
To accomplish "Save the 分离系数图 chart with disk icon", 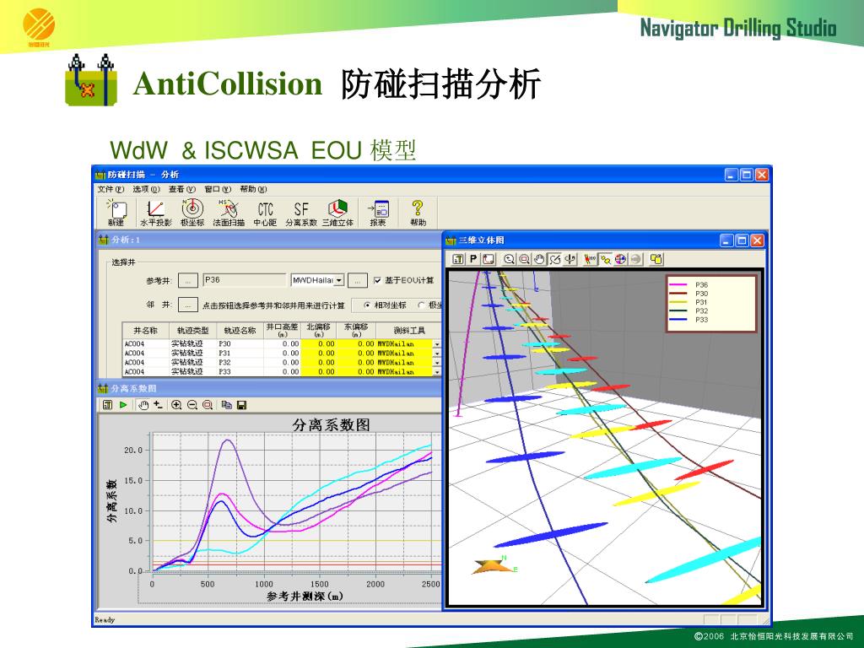I will pyautogui.click(x=241, y=405).
